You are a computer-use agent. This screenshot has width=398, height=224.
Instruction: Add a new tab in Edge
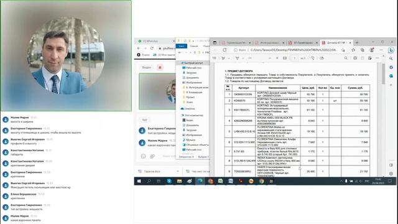point(357,42)
